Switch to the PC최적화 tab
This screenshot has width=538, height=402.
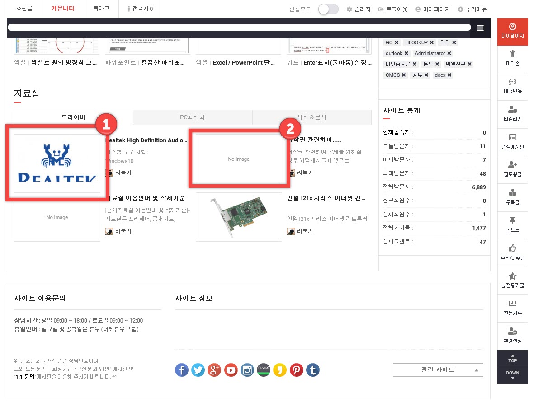click(193, 117)
